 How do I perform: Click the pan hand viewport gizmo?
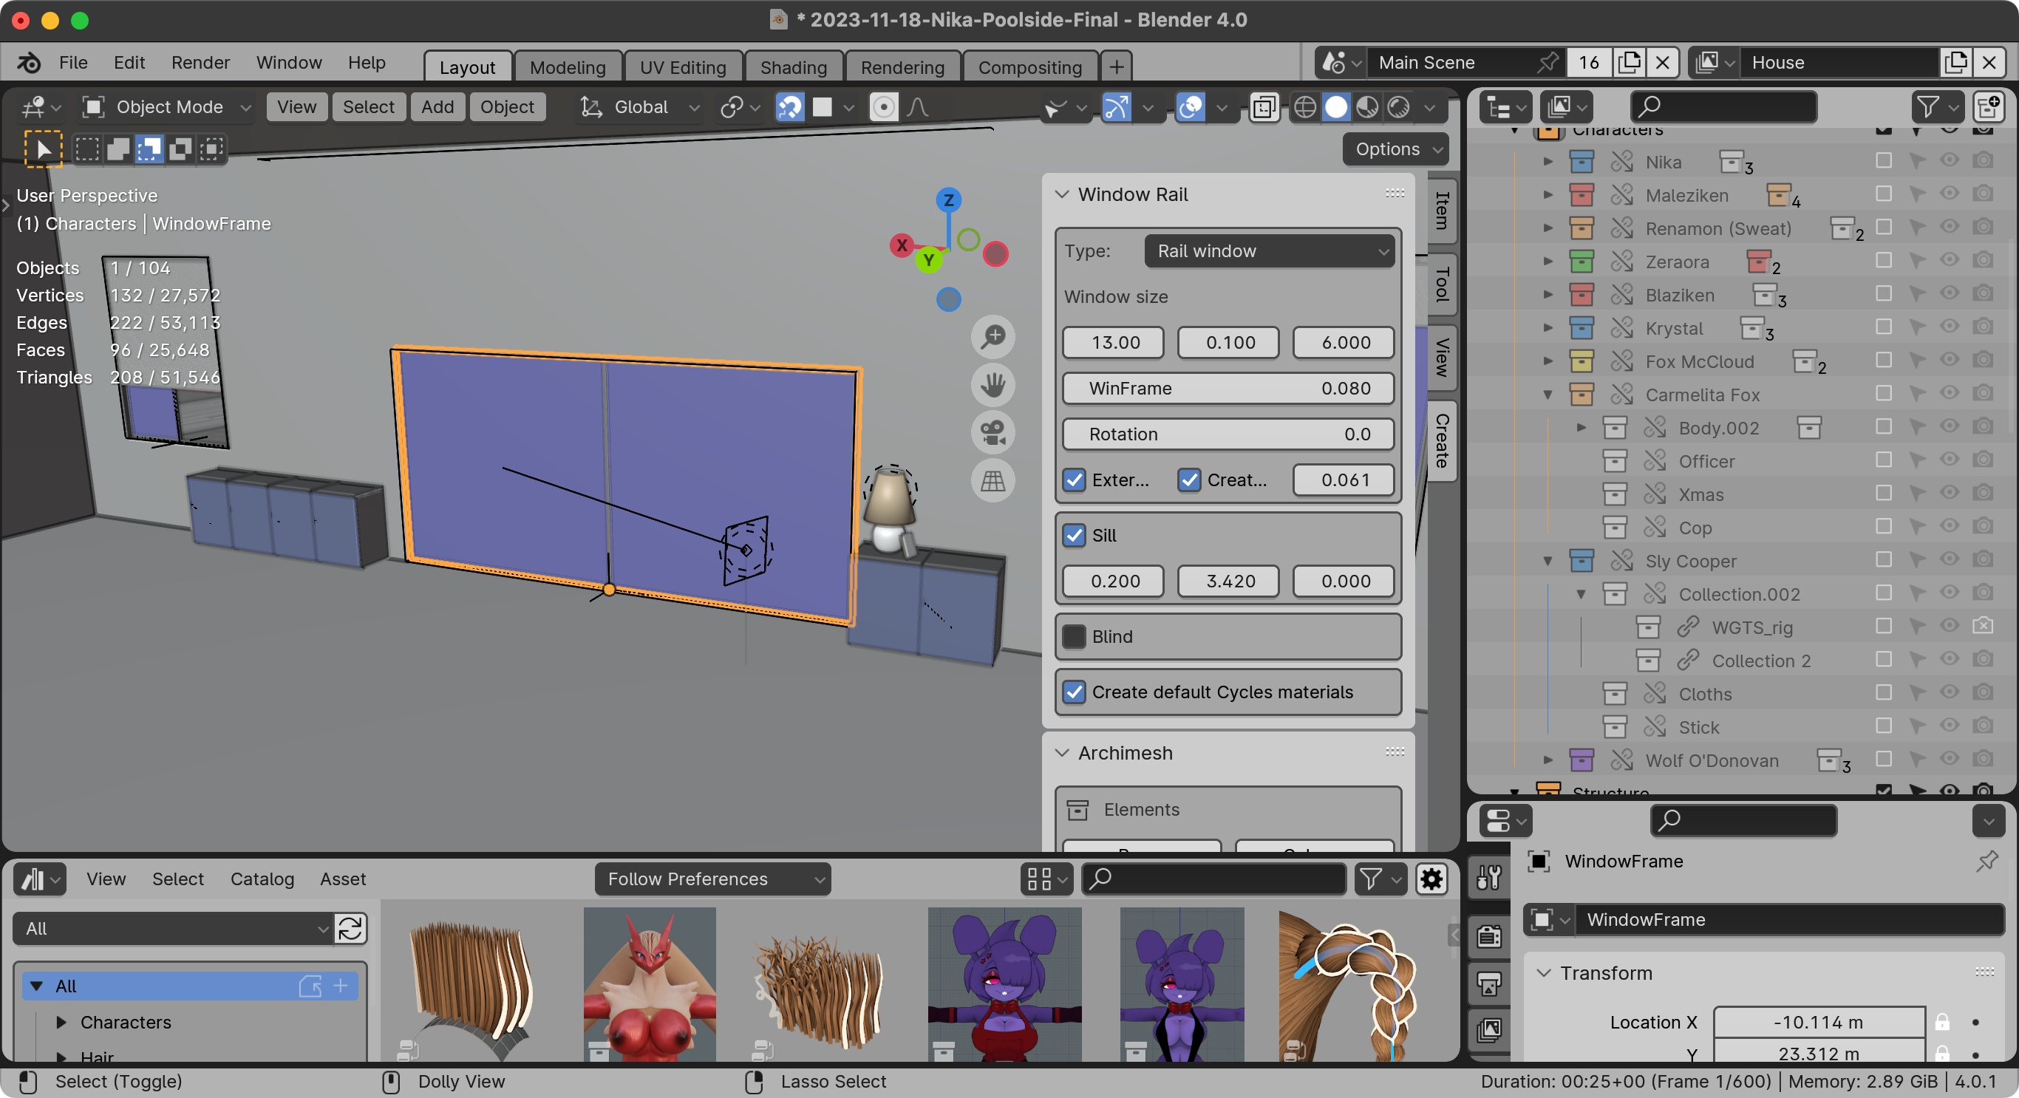pyautogui.click(x=993, y=385)
